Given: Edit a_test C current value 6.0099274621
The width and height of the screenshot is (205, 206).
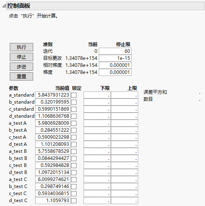Looking at the screenshot, I should coord(53,179).
